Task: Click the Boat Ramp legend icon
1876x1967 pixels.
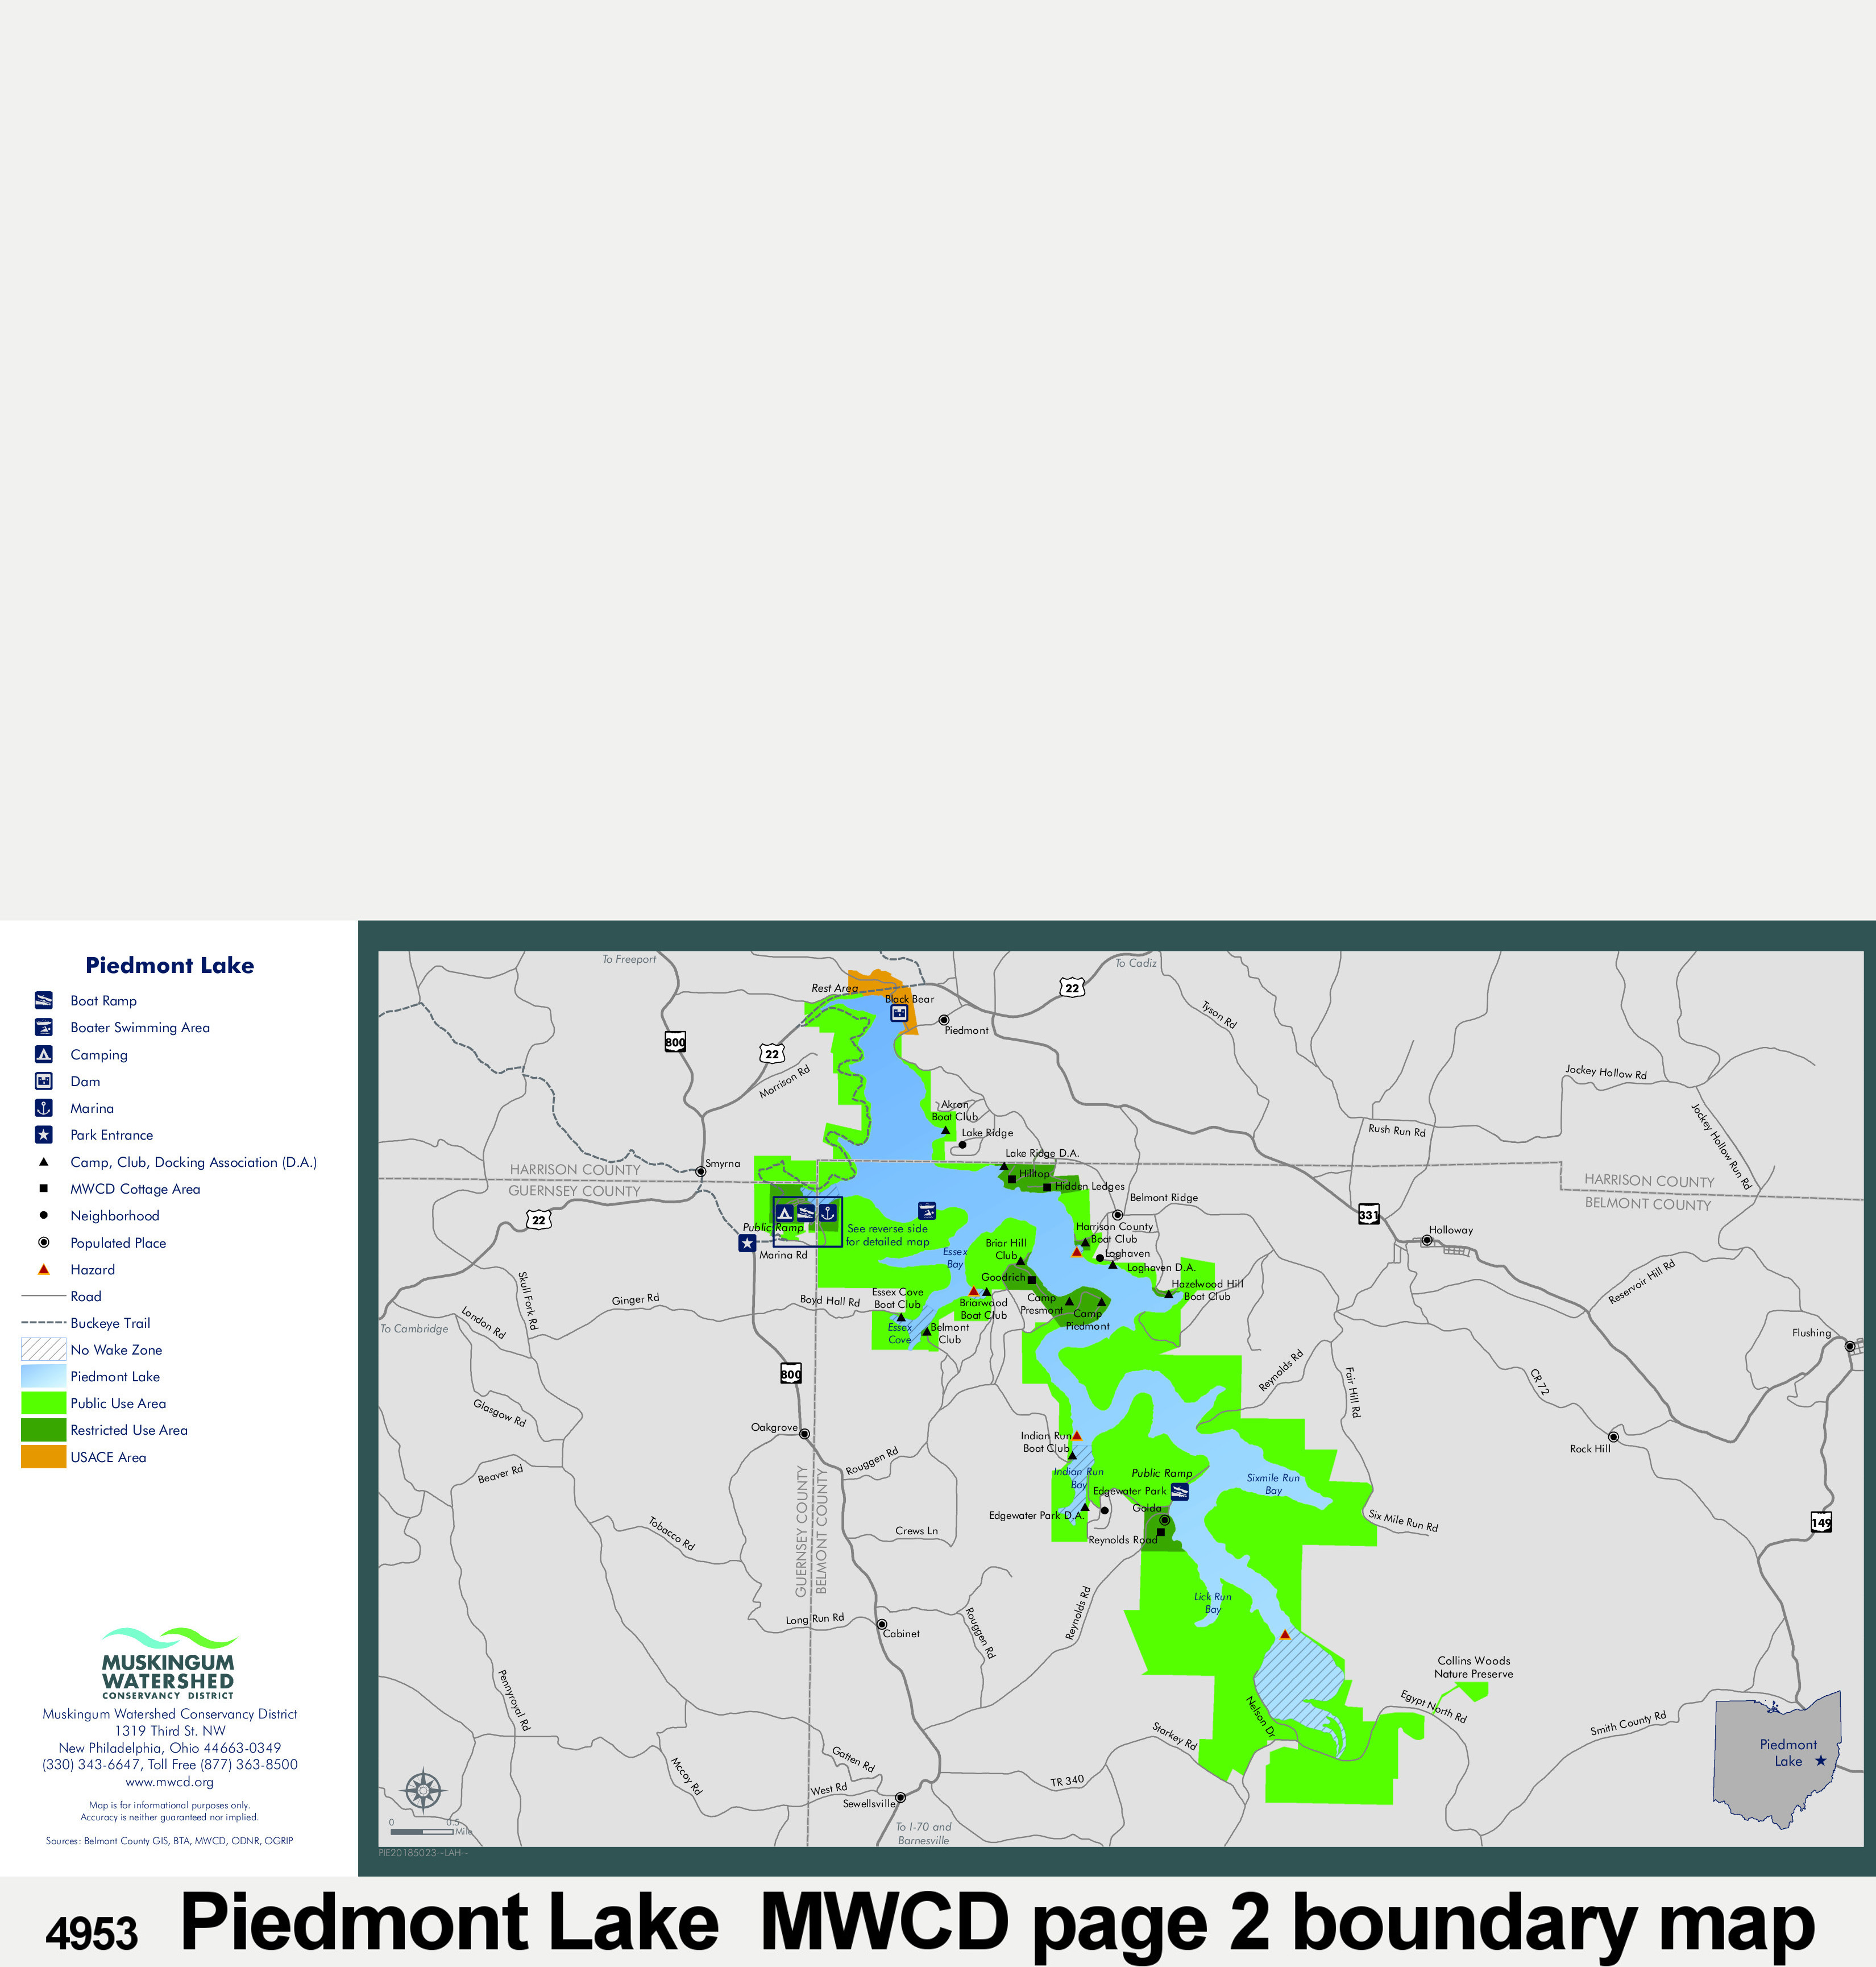Action: (x=43, y=1000)
